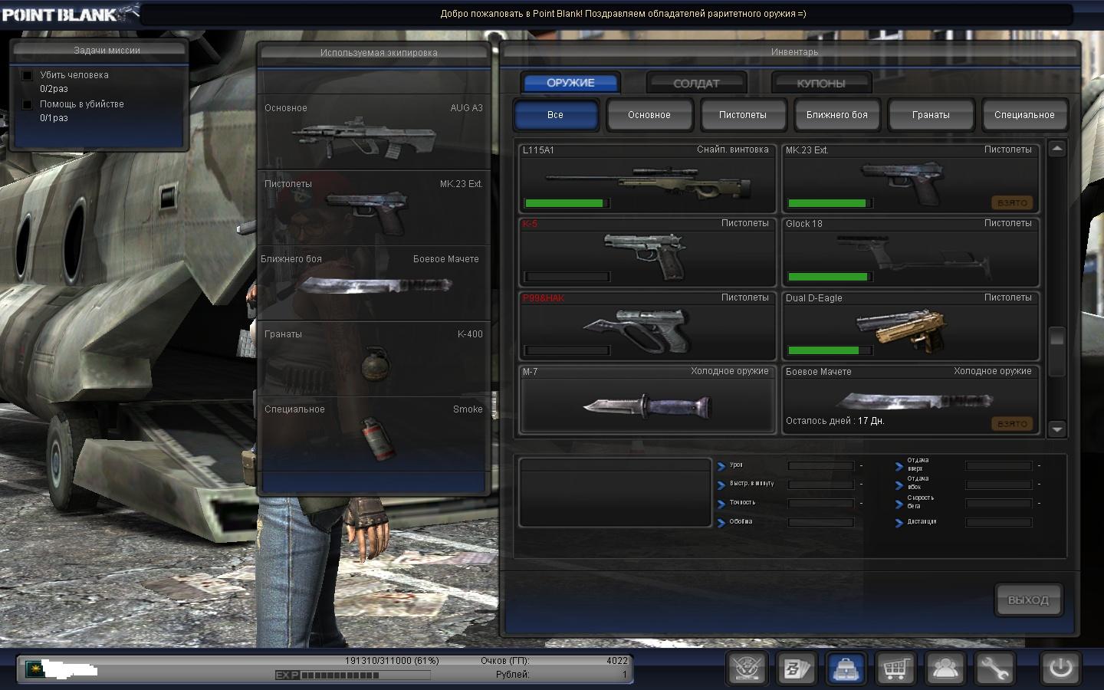Toggle the 'Убить человека' mission checkbox
Image resolution: width=1104 pixels, height=690 pixels.
[x=28, y=75]
